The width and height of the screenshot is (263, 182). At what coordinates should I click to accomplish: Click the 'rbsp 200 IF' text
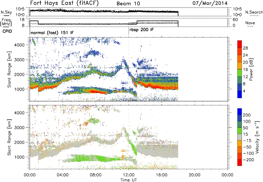142,30
